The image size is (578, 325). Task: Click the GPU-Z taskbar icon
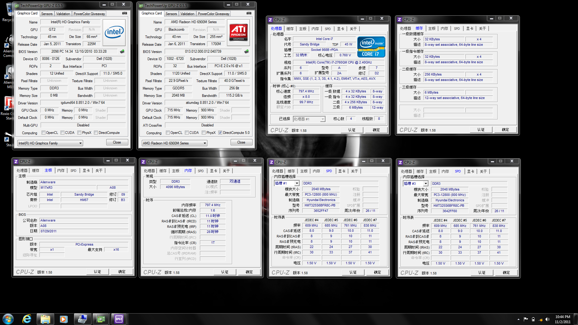click(101, 319)
